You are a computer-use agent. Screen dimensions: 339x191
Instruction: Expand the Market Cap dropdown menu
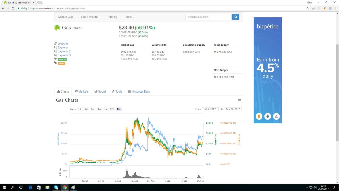[67, 17]
